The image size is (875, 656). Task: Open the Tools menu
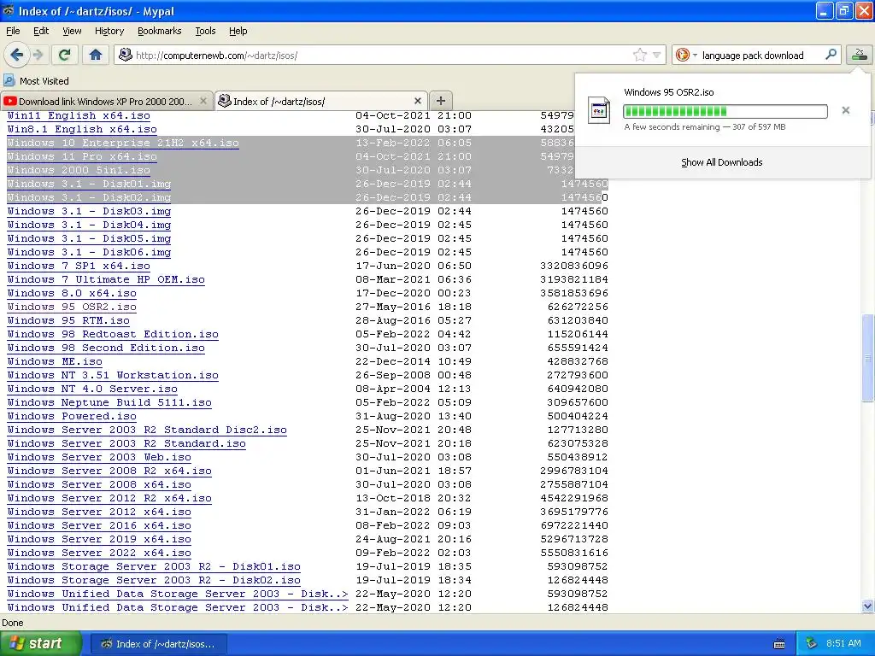(x=205, y=31)
